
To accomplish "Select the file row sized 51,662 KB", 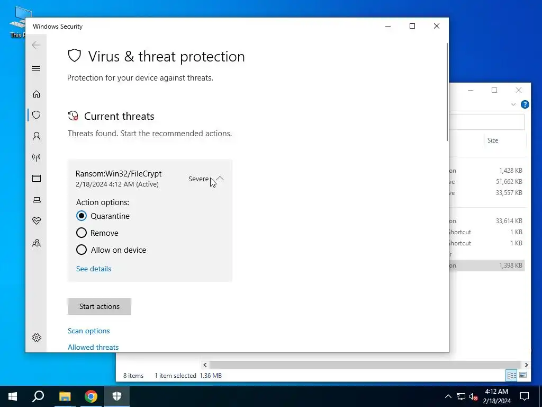I will pyautogui.click(x=487, y=182).
